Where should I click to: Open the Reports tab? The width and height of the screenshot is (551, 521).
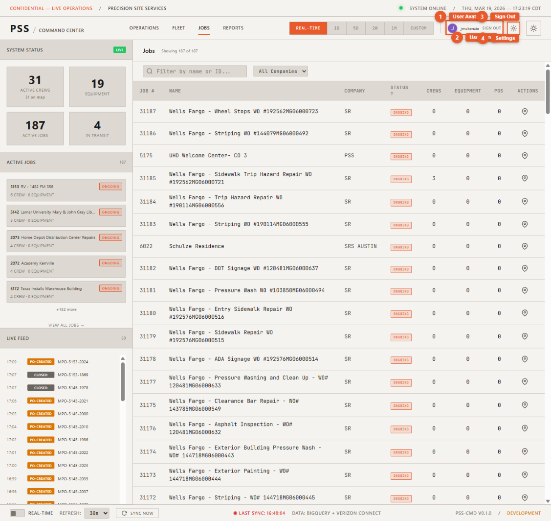tap(233, 28)
